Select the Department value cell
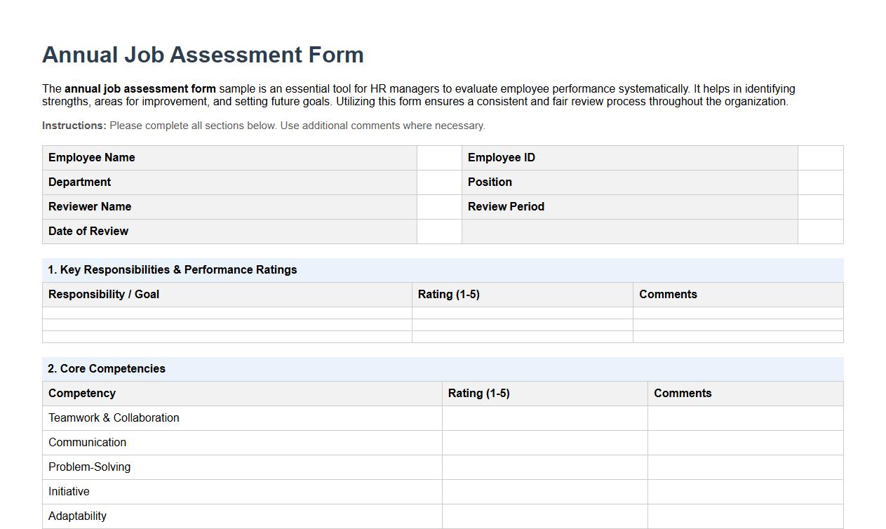This screenshot has width=886, height=529. coord(439,182)
